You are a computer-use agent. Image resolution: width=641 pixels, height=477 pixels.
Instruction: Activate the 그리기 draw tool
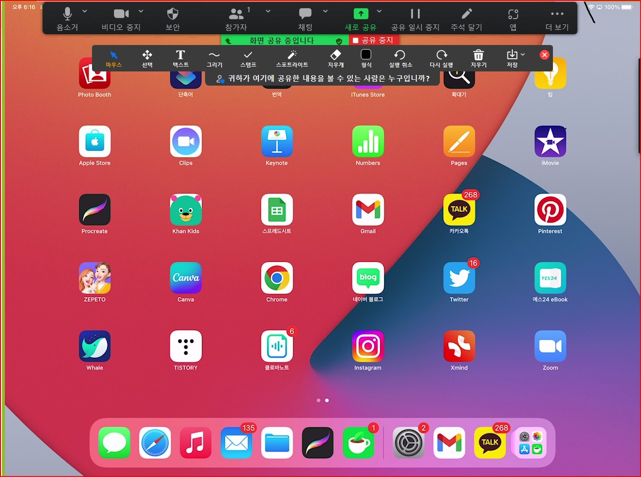click(214, 59)
